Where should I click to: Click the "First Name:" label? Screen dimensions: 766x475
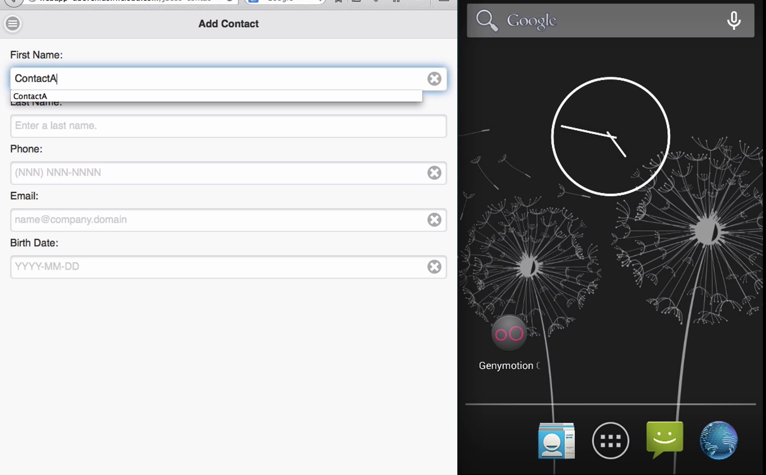coord(36,55)
